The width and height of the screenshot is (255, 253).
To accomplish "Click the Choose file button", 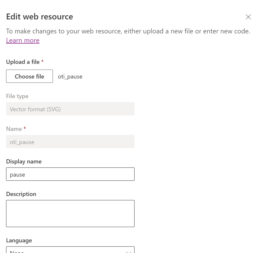I will [29, 76].
